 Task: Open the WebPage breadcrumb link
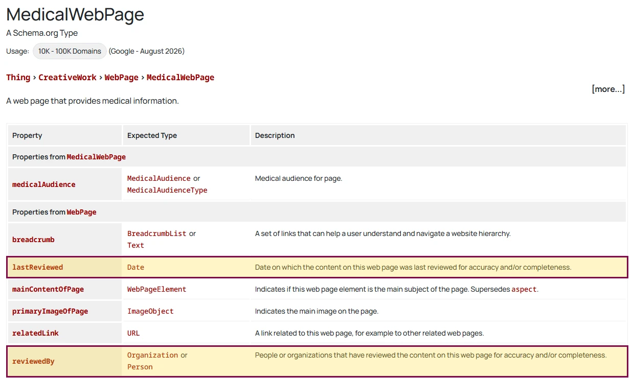[122, 78]
